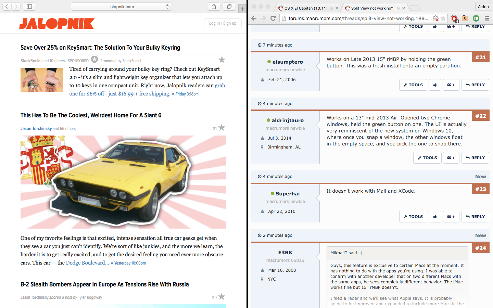Open the Chrome hamburger menu

(x=487, y=18)
